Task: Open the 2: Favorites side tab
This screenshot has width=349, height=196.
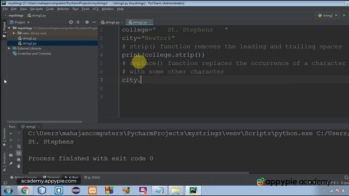Action: 4,137
